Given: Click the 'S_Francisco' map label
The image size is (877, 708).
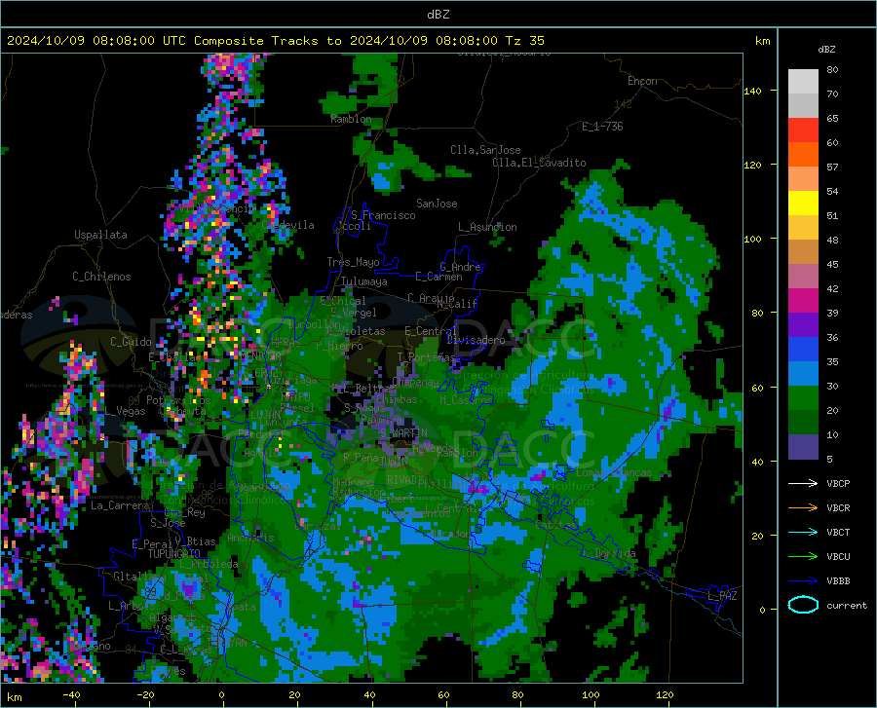Looking at the screenshot, I should click(383, 215).
